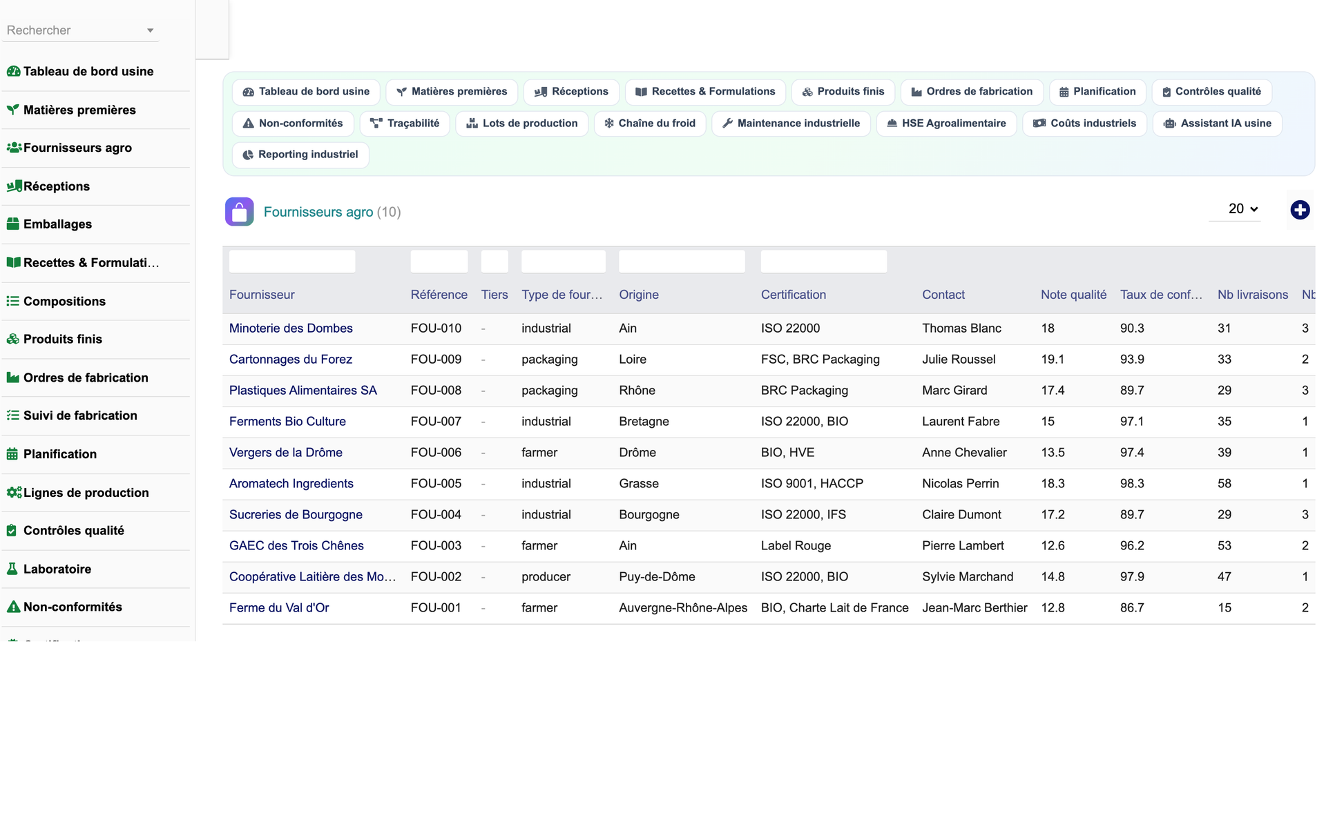Click the hard hat icon on HSE Agroalimentaire chip
The height and width of the screenshot is (831, 1344).
click(892, 124)
